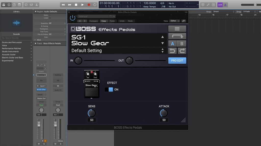Image resolution: width=261 pixels, height=146 pixels.
Task: Select the scissors split tool in the toolbar
Action: [x=36, y=5]
